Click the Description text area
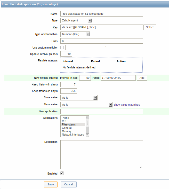 (x=102, y=155)
